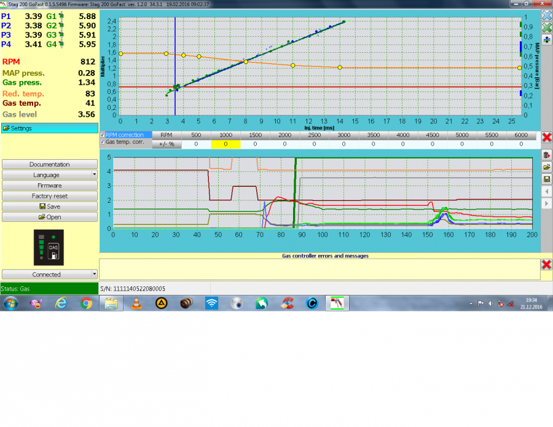Select the yellow 1000 RPM correction cell
This screenshot has width=553, height=427.
226,144
